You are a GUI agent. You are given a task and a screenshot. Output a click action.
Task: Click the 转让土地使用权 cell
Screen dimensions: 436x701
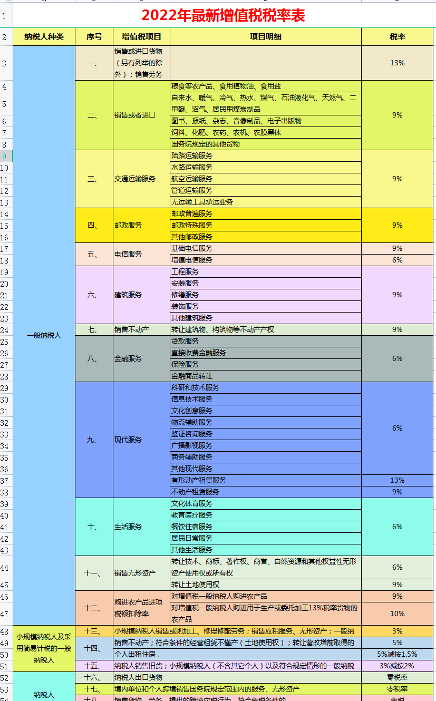[265, 585]
